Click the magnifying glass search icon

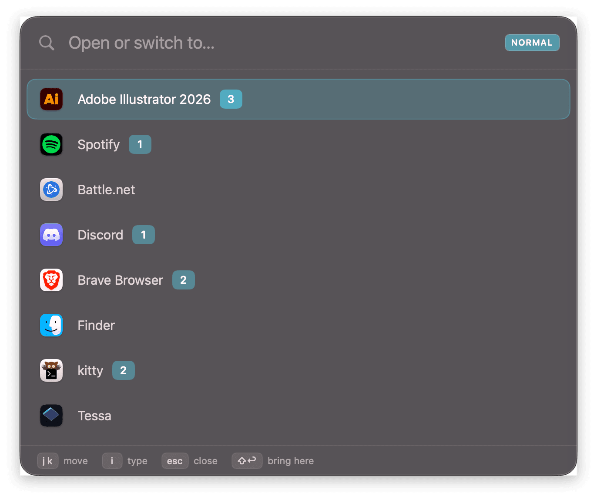(47, 43)
